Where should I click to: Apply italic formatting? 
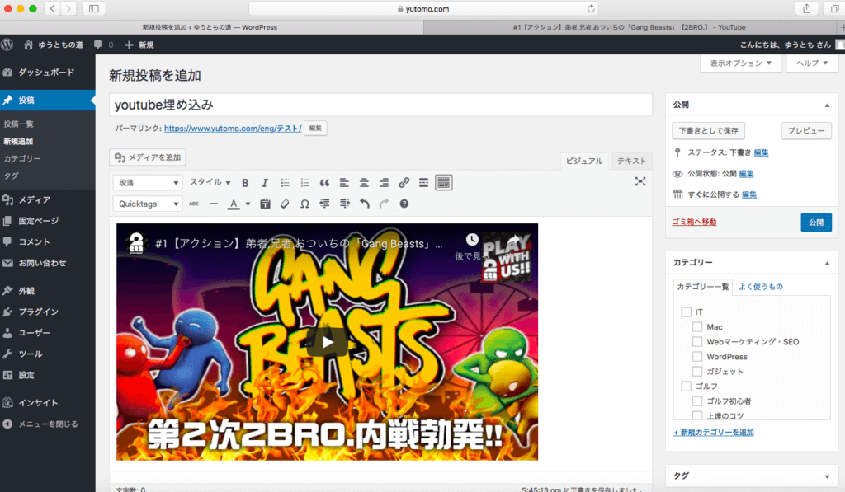pyautogui.click(x=264, y=183)
